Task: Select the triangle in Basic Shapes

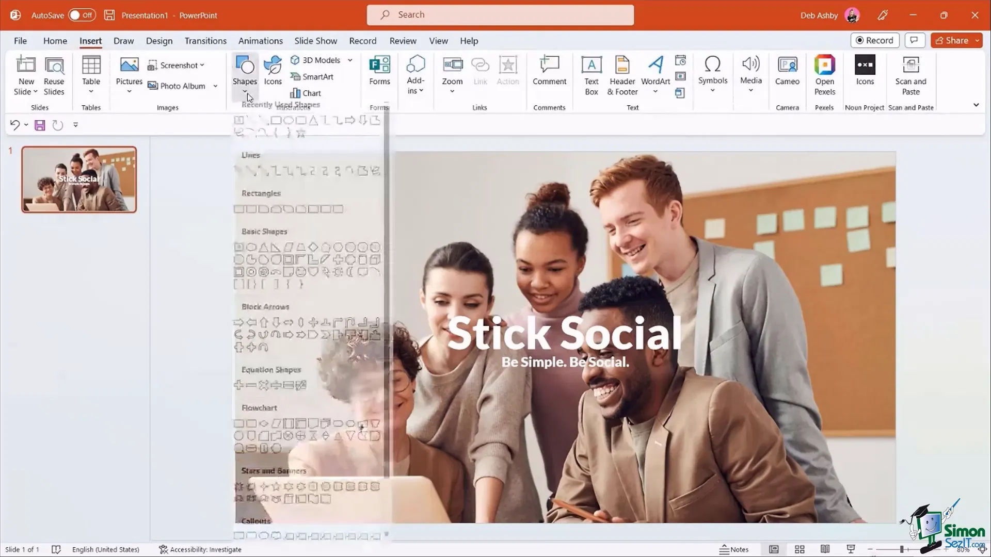Action: [x=263, y=247]
